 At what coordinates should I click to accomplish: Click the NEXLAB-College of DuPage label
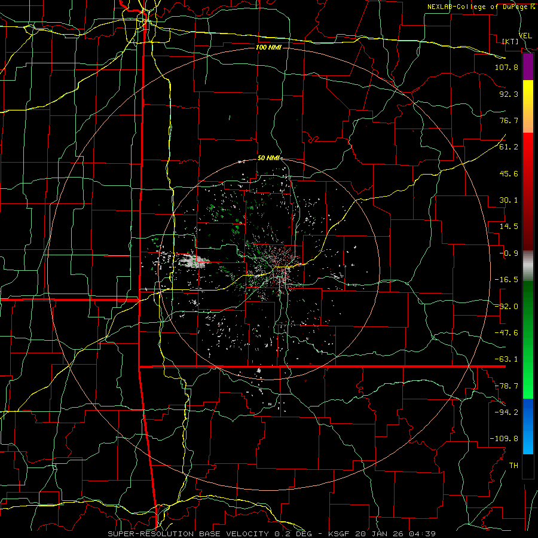(x=481, y=7)
